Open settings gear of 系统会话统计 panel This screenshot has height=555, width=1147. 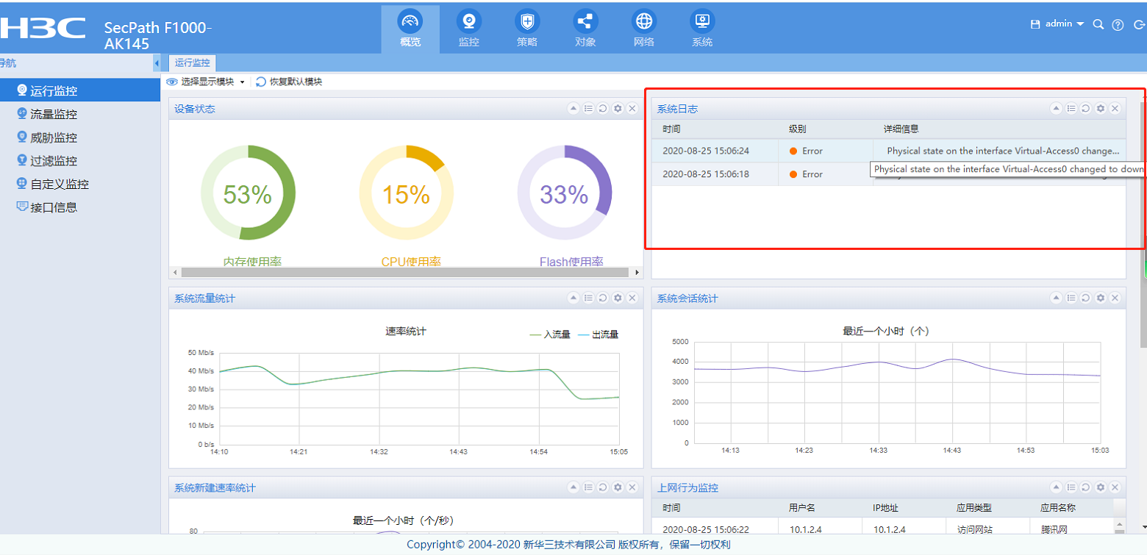tap(1101, 298)
